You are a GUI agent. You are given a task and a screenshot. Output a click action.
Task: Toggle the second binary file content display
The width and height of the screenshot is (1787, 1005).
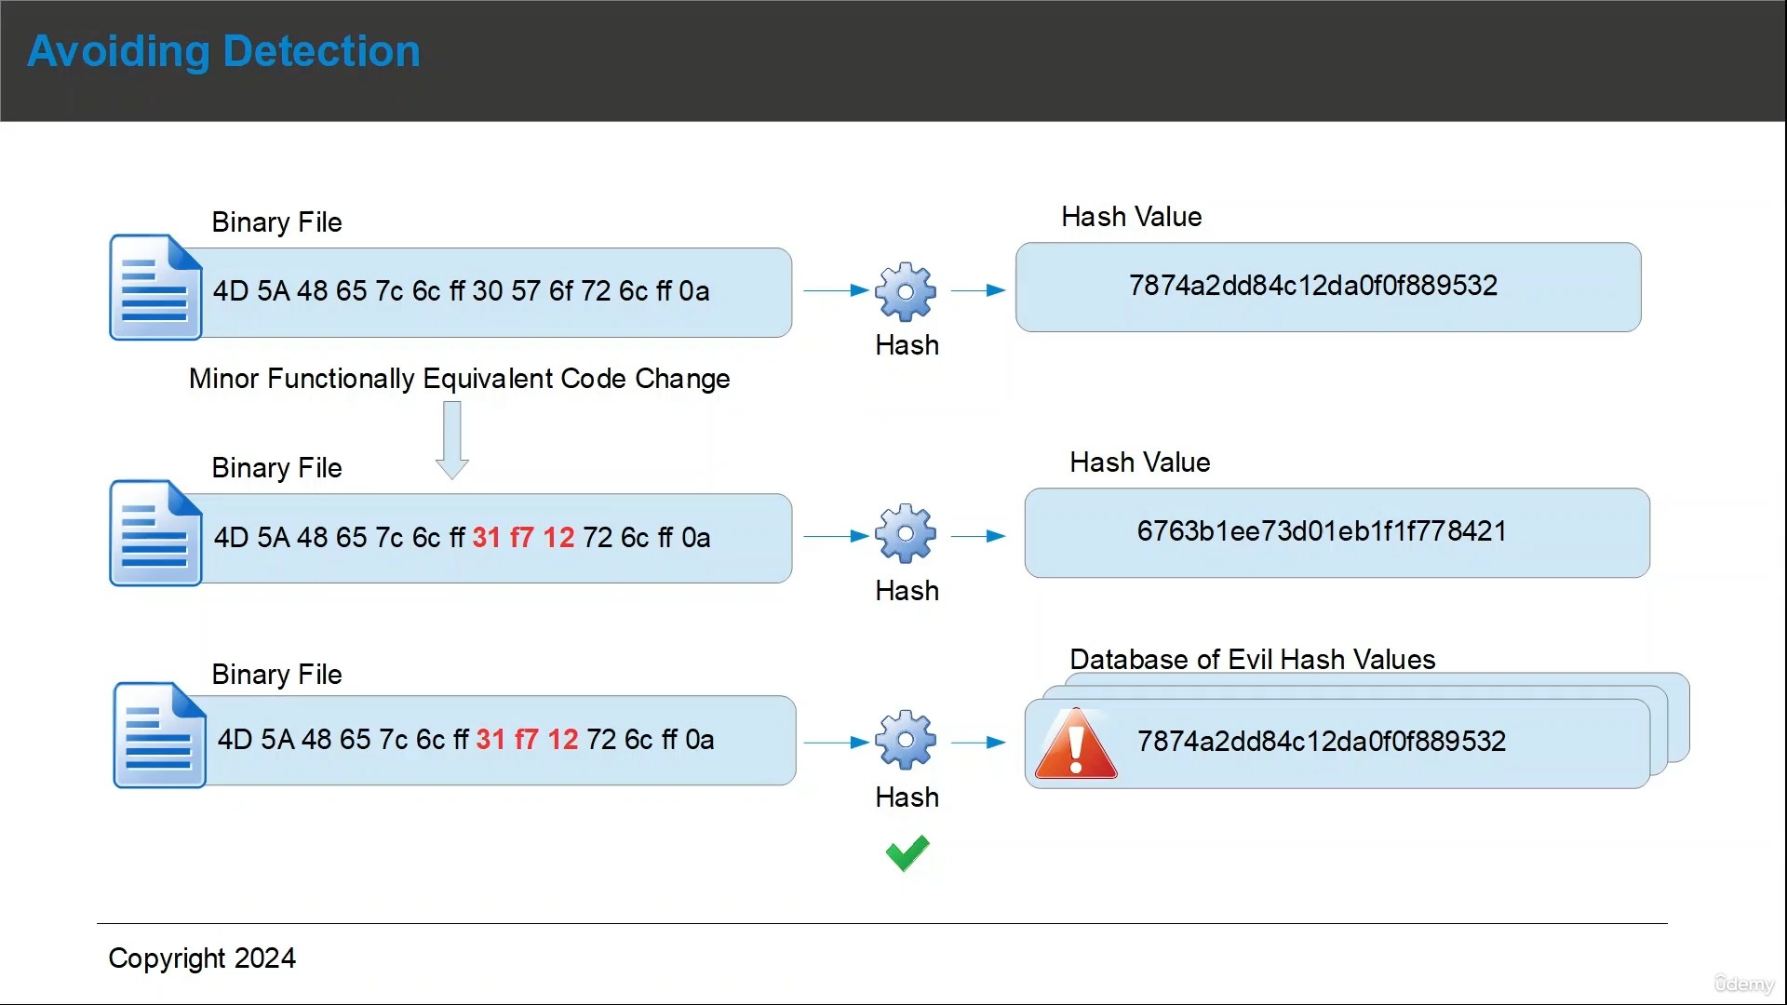click(x=450, y=536)
